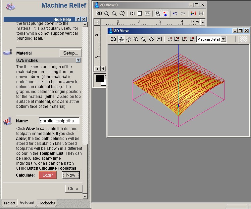Click zoom in tool in 3D View toolbar

[136, 39]
